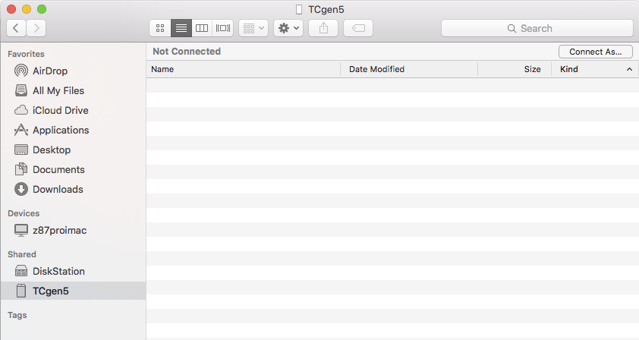Click the Downloads arrow icon
This screenshot has height=340, width=639.
[21, 189]
